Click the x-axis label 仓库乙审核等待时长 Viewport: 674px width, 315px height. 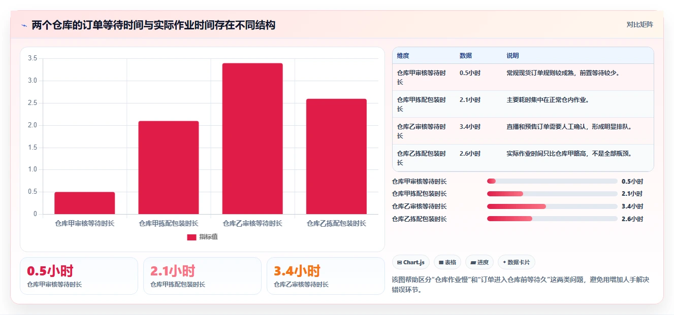[x=252, y=223]
